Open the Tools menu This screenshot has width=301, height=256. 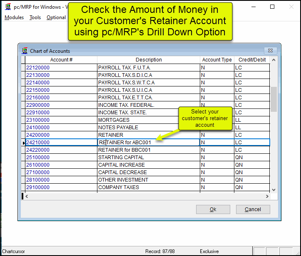point(35,17)
